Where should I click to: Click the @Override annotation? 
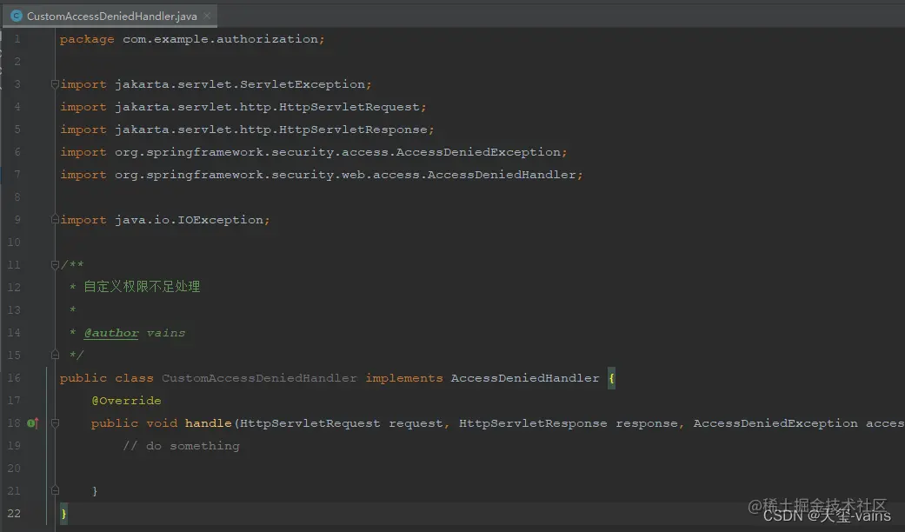[126, 401]
